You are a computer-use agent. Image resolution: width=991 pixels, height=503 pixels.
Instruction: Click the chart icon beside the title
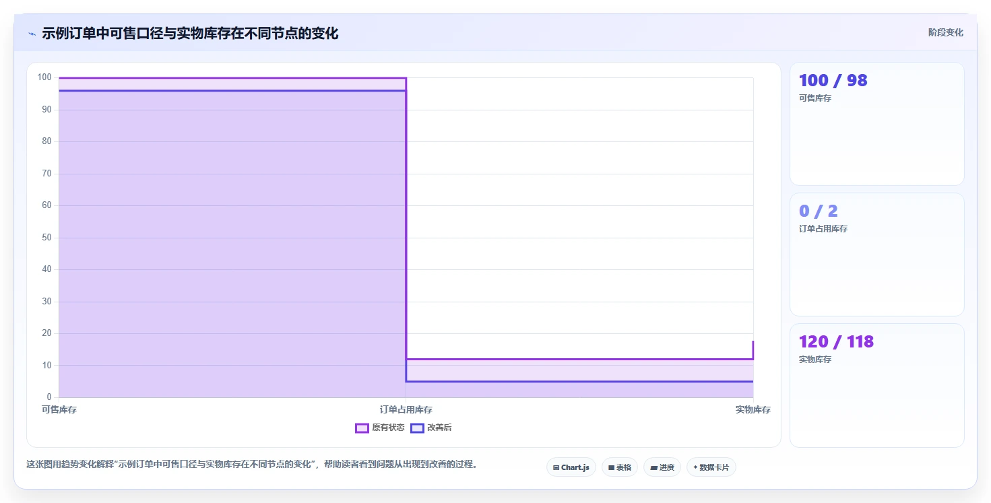tap(32, 34)
